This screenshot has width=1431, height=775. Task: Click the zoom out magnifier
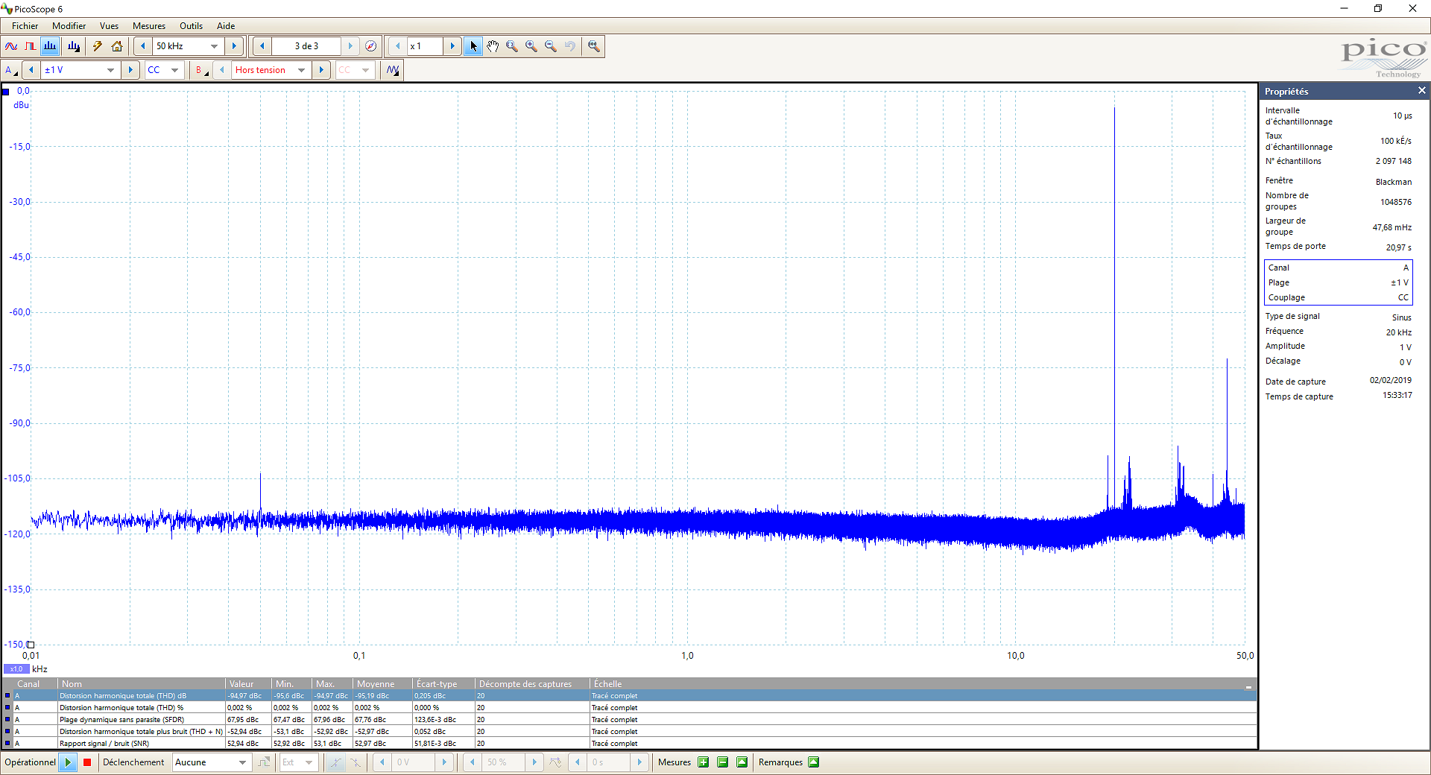pos(551,46)
